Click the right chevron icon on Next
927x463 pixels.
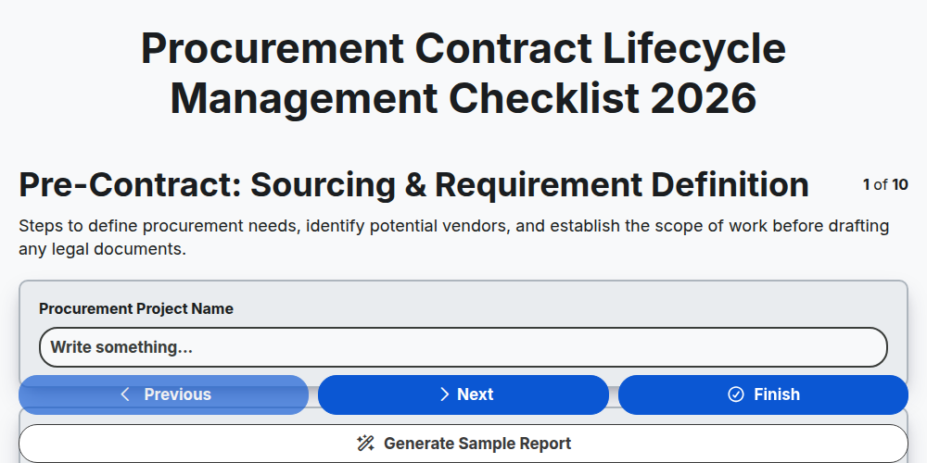(x=445, y=394)
